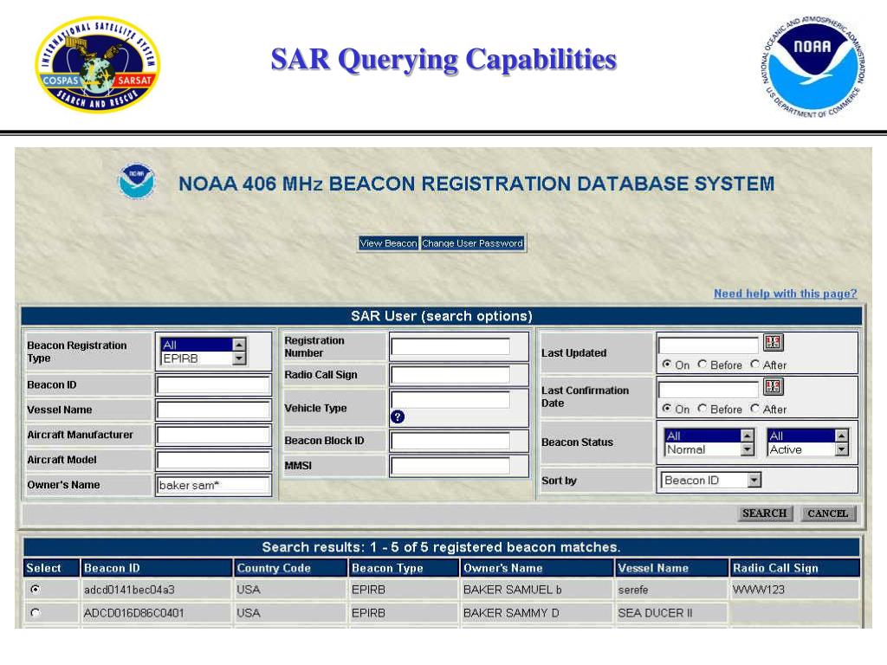The height and width of the screenshot is (665, 887).
Task: Focus the Vehicle Type input field
Action: click(x=450, y=399)
